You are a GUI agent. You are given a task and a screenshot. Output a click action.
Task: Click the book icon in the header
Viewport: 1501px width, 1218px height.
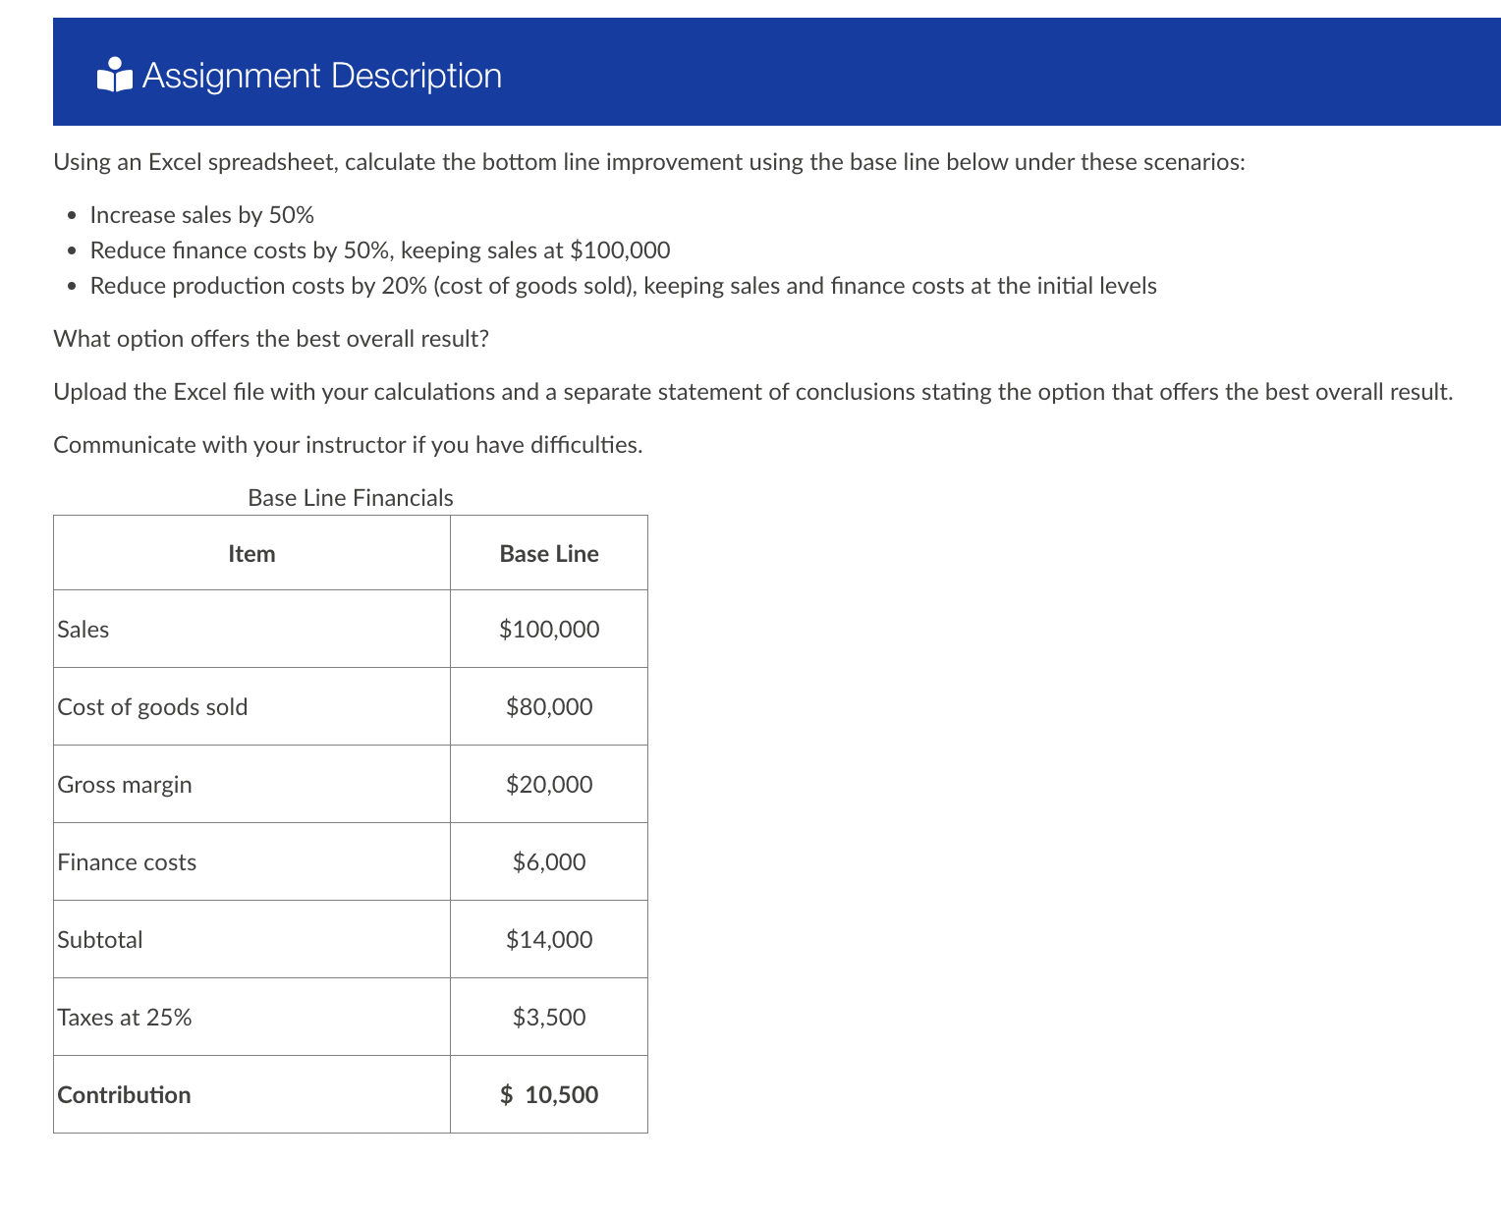[x=114, y=74]
